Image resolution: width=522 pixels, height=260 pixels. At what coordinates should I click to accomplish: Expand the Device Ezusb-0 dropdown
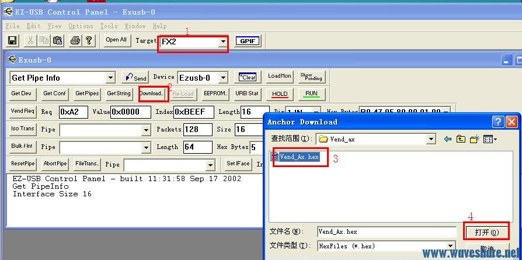coord(224,78)
